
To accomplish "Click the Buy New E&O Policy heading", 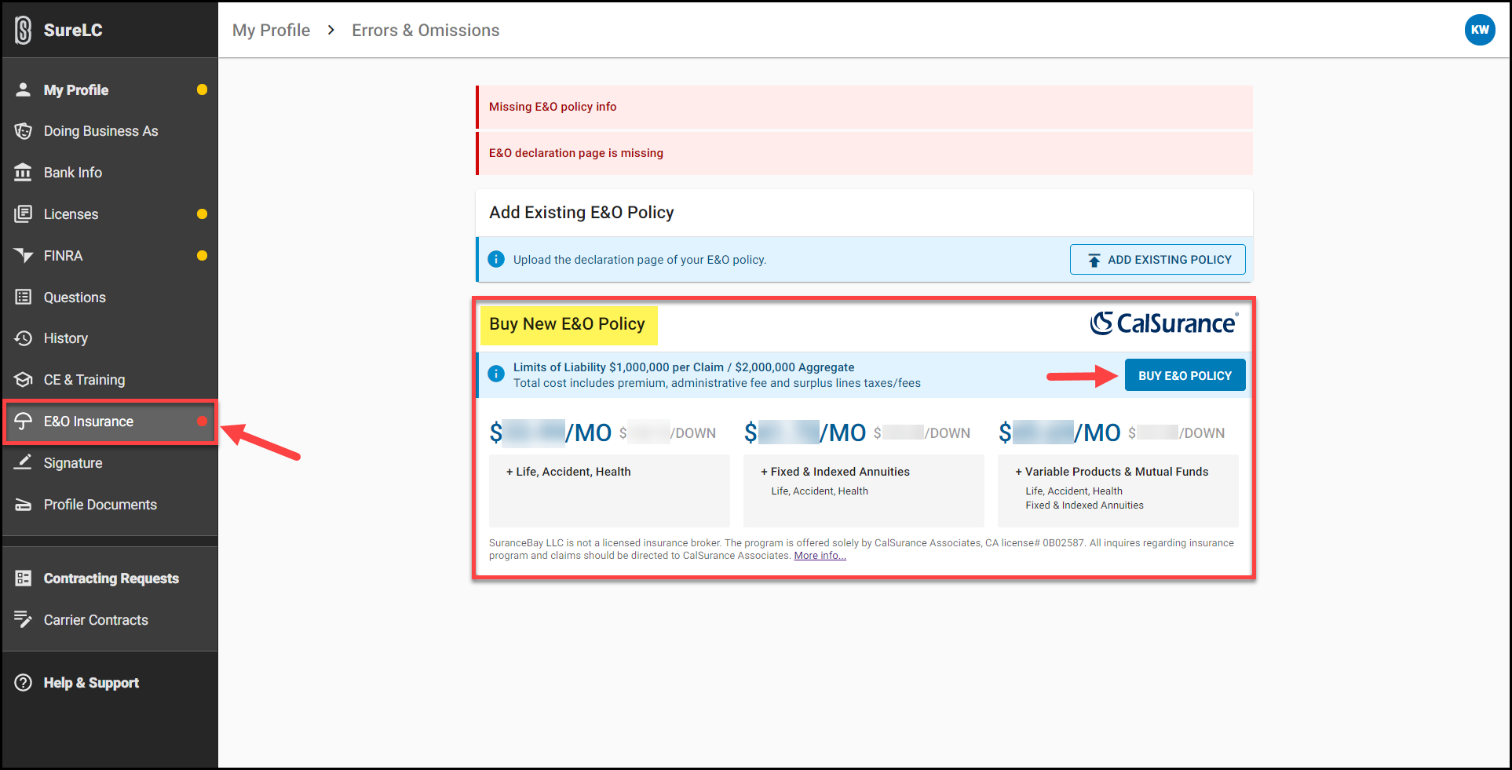I will tap(567, 323).
